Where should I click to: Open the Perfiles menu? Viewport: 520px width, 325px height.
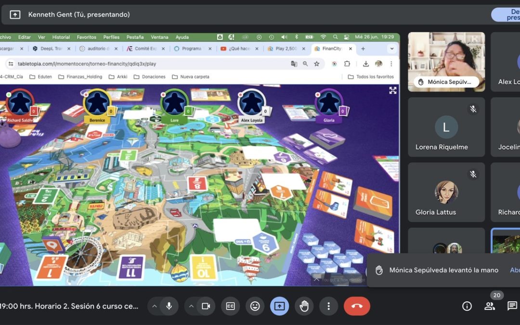tap(111, 37)
